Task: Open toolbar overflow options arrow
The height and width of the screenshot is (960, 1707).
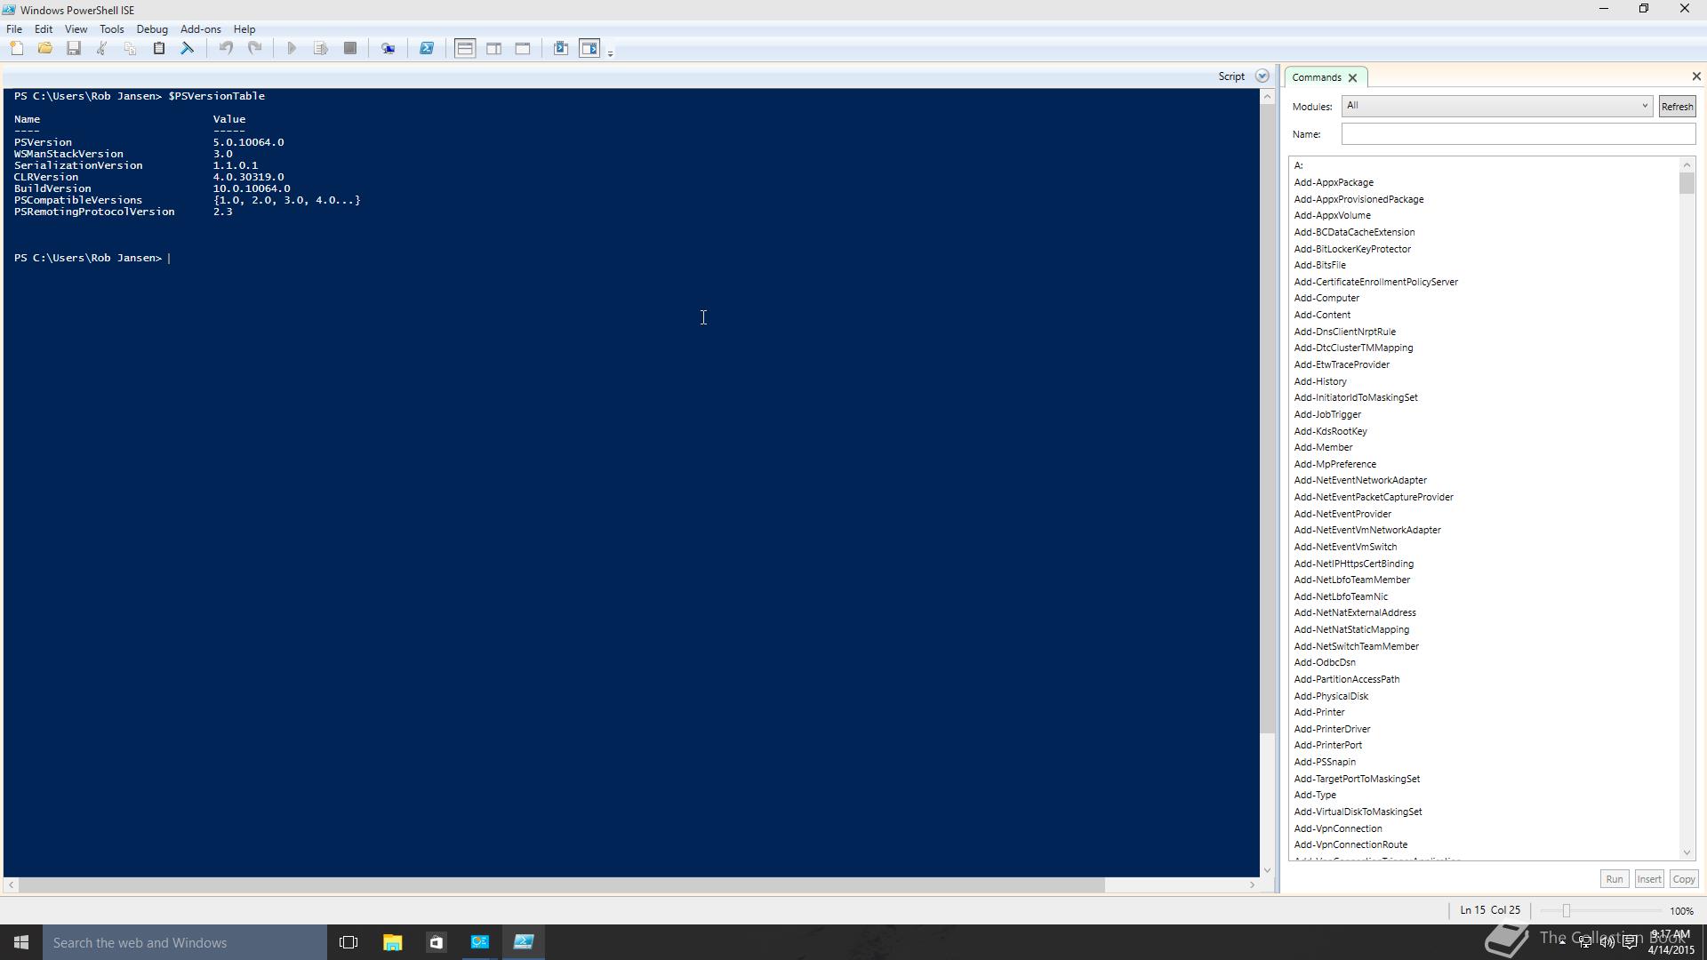Action: pos(610,53)
